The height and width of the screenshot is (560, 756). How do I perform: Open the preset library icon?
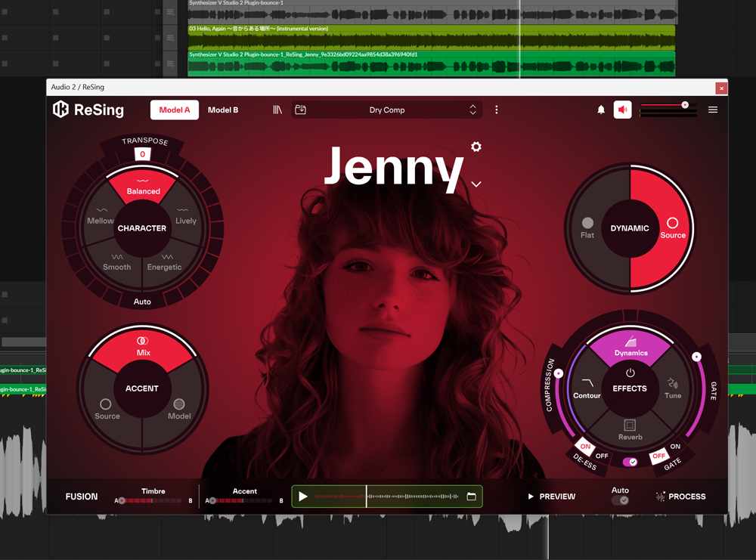point(277,110)
